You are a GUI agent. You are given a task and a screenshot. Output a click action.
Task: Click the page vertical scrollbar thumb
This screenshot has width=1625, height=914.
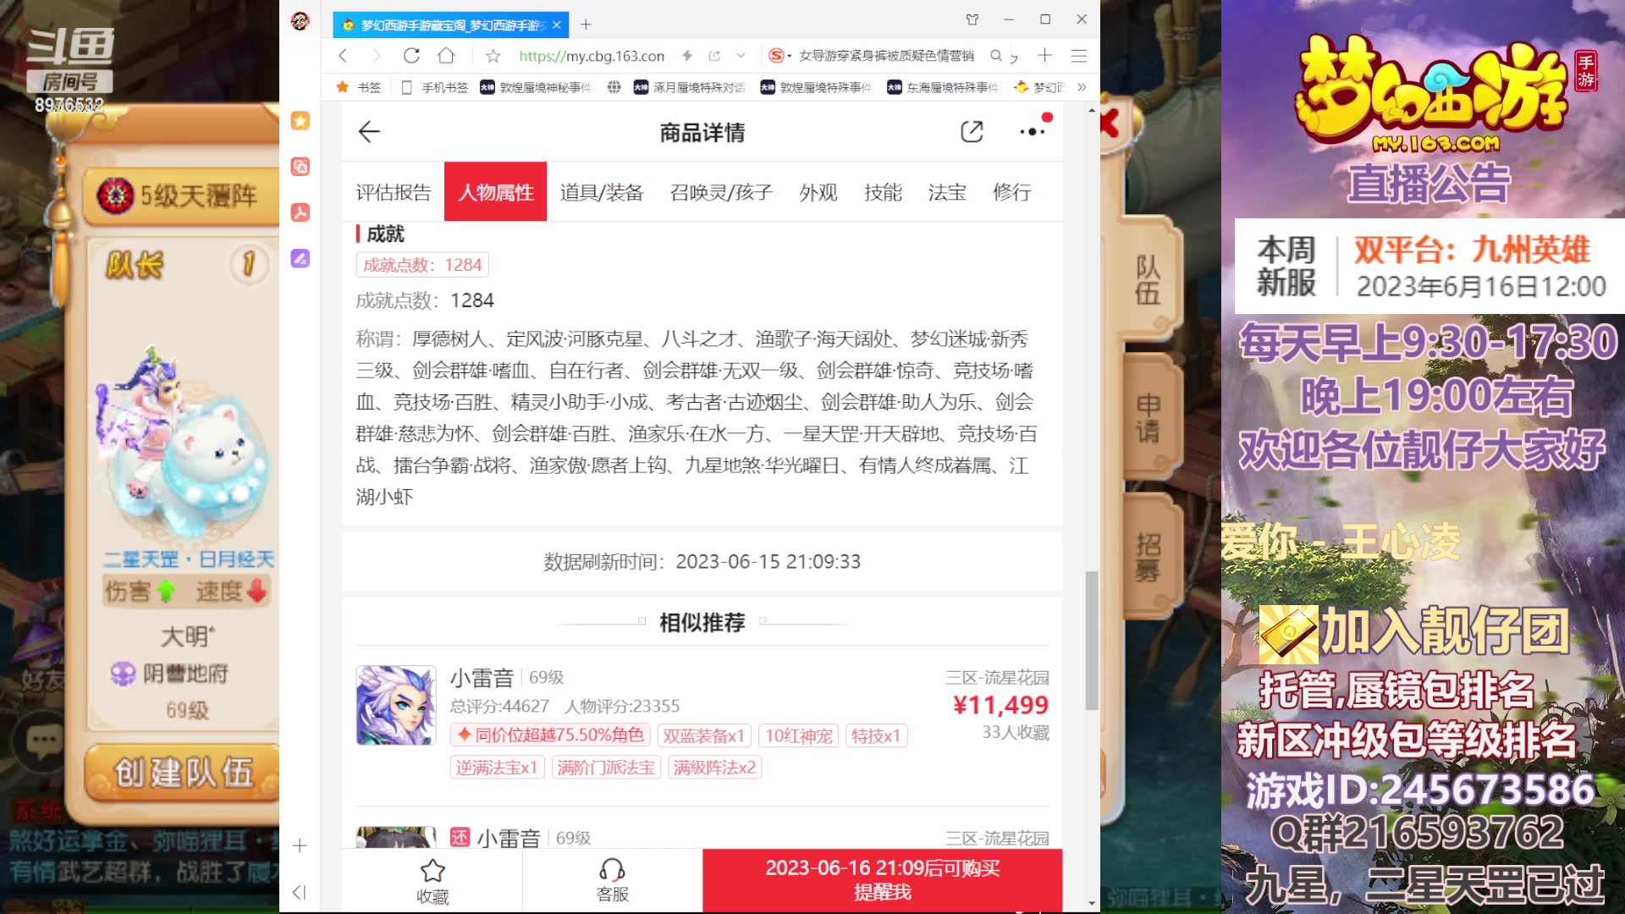click(x=1092, y=641)
